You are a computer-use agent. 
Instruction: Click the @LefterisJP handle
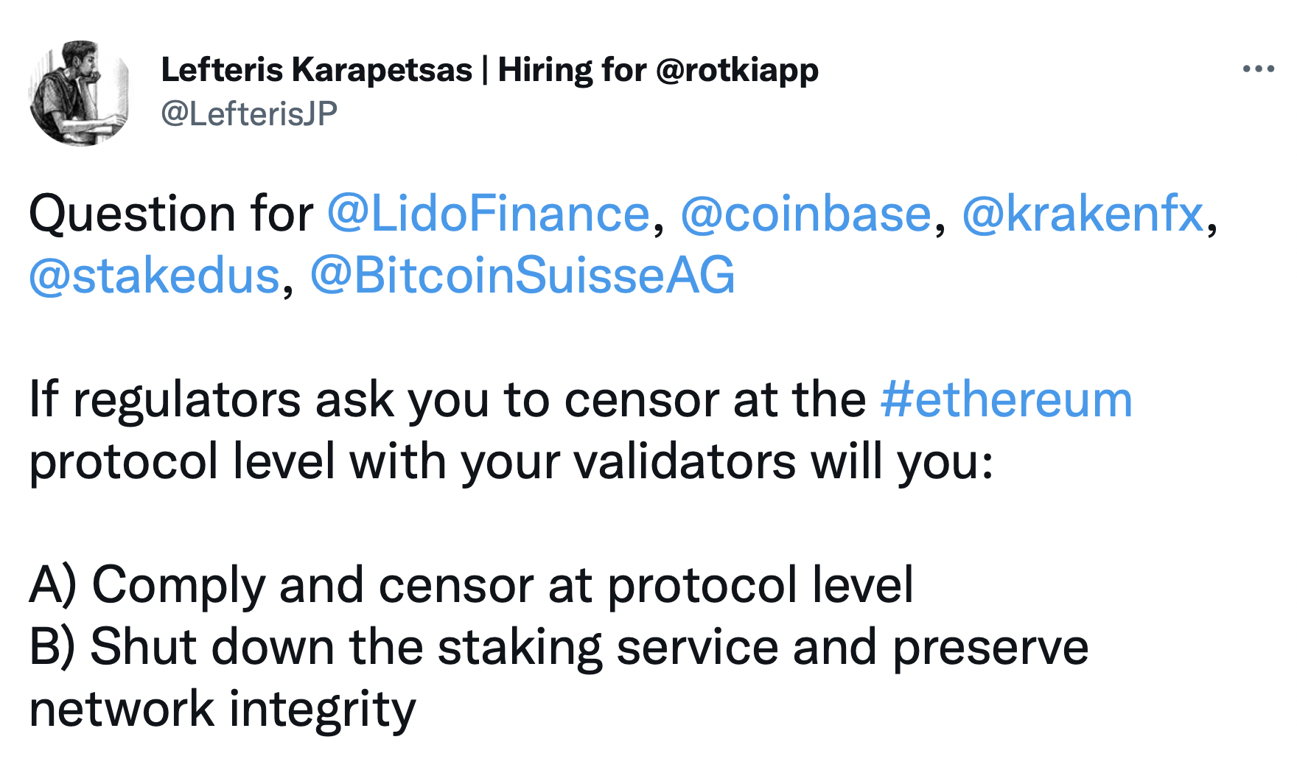(249, 113)
